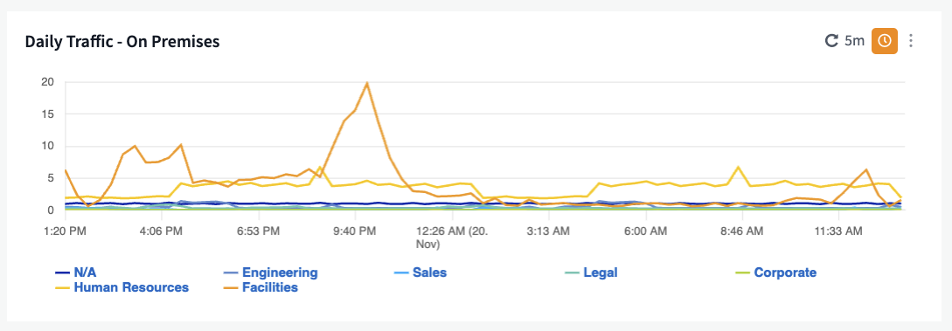Click the Facilities legend entry

pyautogui.click(x=270, y=287)
